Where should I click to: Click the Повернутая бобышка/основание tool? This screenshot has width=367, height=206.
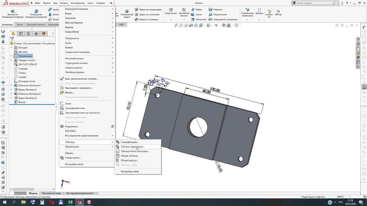coord(36,14)
